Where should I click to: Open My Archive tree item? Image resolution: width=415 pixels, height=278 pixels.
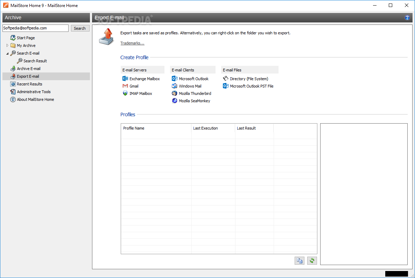26,46
